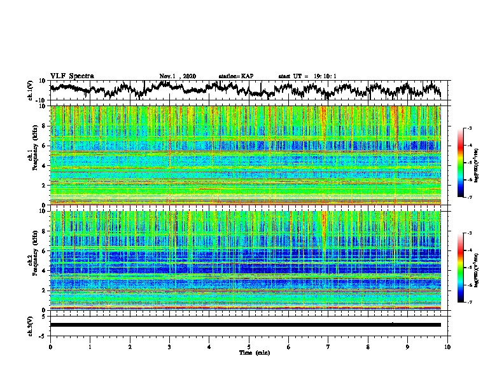Click the "3" tick on time axis
The height and width of the screenshot is (389, 504).
[x=169, y=347]
